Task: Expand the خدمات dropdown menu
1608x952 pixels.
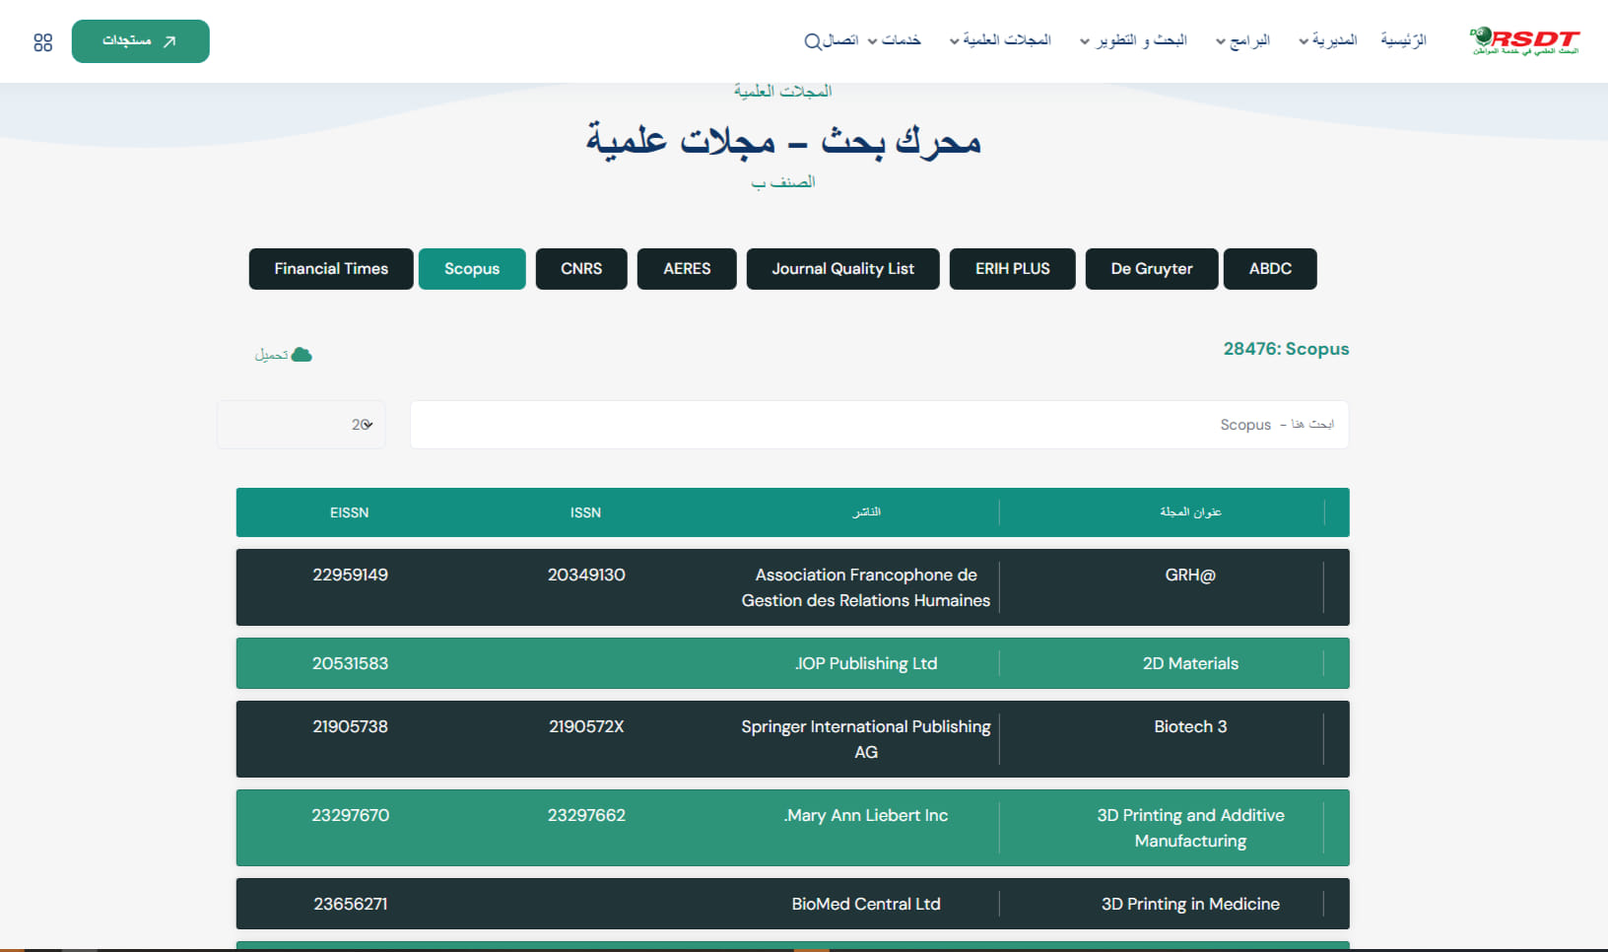Action: [895, 40]
